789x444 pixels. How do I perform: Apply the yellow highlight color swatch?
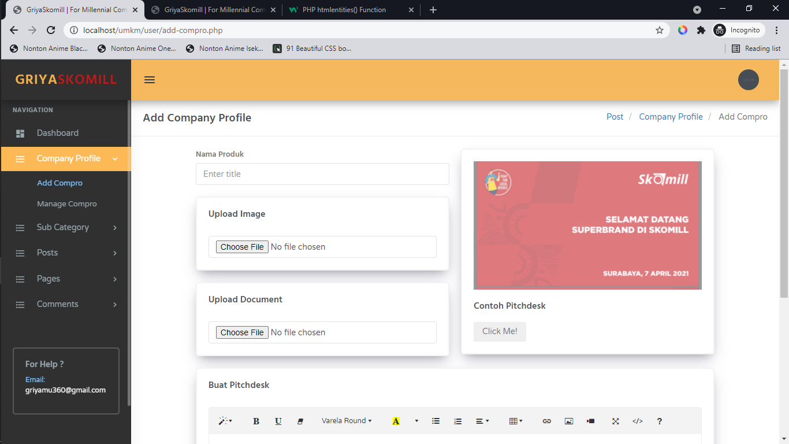(x=396, y=421)
